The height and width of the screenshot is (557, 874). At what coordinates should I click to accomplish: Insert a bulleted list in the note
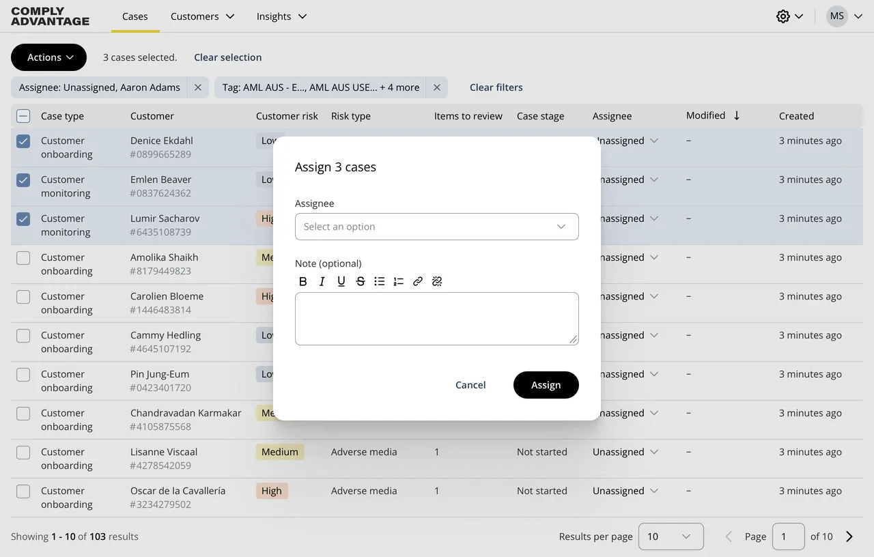[379, 281]
